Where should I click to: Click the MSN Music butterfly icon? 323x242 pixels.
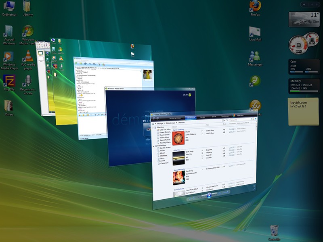(234, 115)
